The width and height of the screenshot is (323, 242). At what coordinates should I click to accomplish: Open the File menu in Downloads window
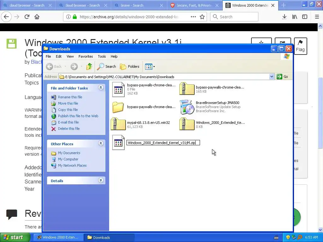tap(48, 56)
